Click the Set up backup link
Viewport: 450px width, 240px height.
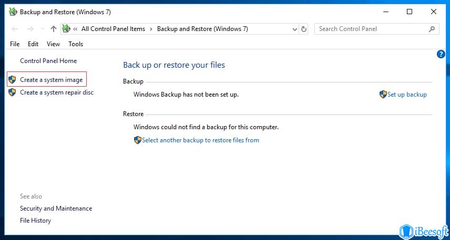point(407,95)
